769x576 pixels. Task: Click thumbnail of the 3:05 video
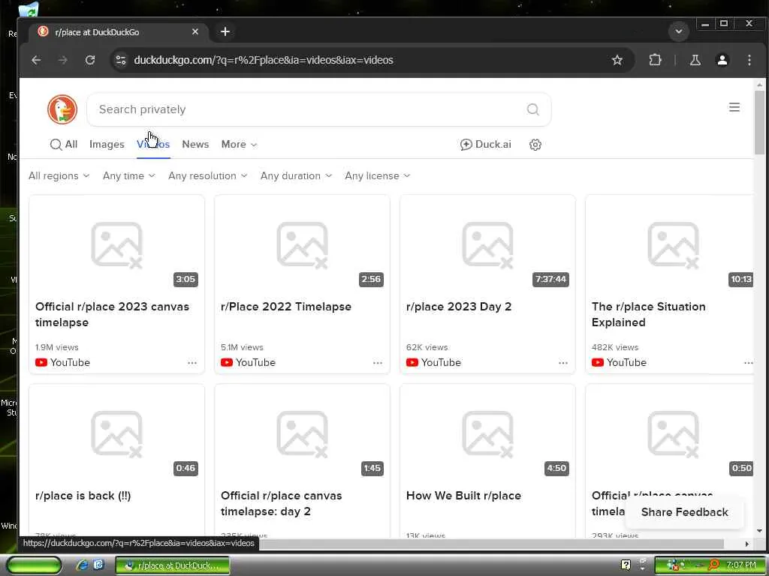tap(116, 244)
